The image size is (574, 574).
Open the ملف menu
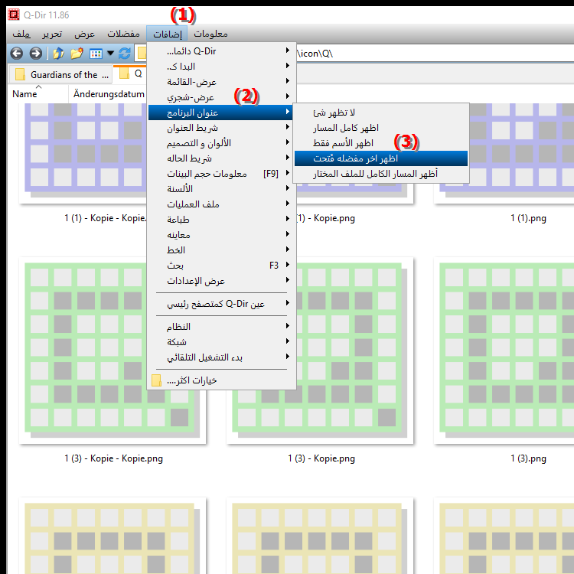[21, 34]
